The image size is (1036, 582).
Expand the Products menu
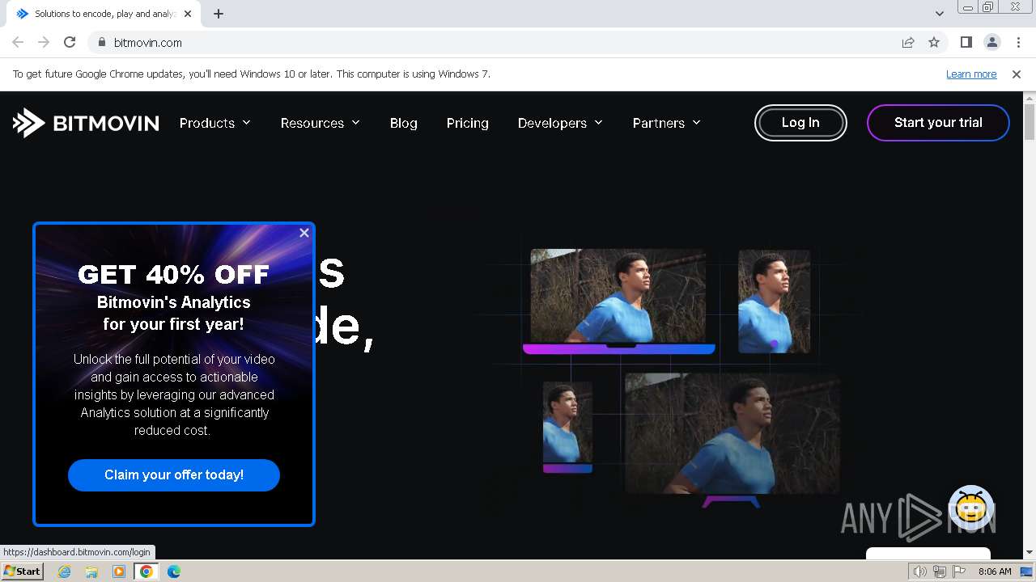tap(215, 123)
